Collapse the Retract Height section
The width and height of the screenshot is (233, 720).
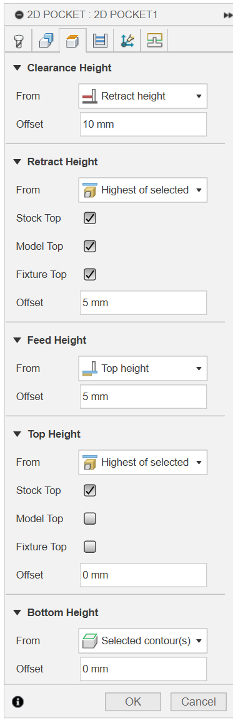17,162
